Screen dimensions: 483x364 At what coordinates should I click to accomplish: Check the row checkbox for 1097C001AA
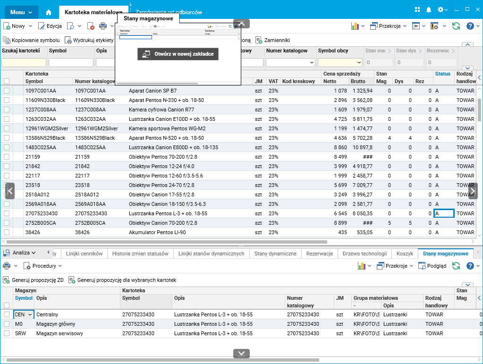[7, 91]
